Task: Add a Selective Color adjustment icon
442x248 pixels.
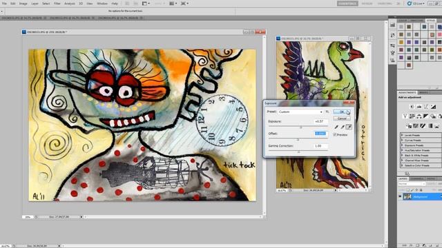Action: pos(436,126)
